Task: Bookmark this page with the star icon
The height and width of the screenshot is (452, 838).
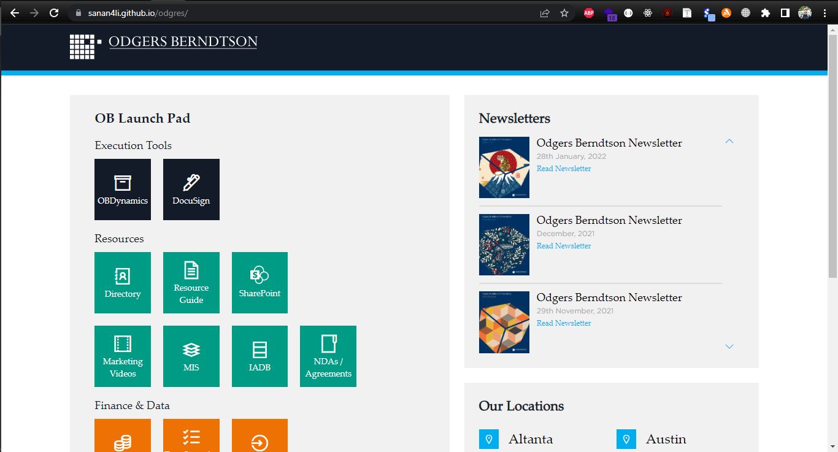Action: coord(564,13)
